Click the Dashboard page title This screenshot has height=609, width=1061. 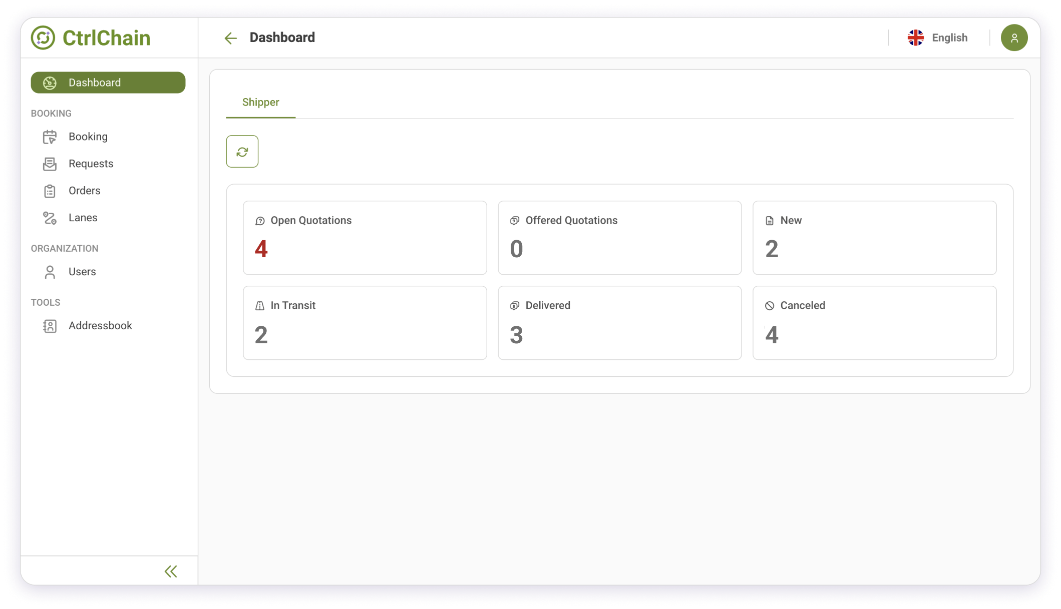[x=282, y=38]
